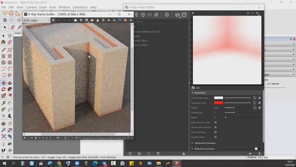This screenshot has height=167, width=296.
Task: Click the Occluded Color texture slot button
Action: 255,103
